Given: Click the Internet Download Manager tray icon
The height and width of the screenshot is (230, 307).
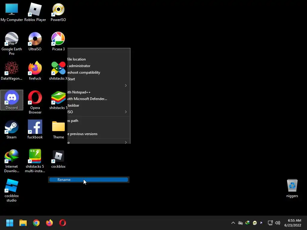Looking at the screenshot, I should click(x=248, y=223).
